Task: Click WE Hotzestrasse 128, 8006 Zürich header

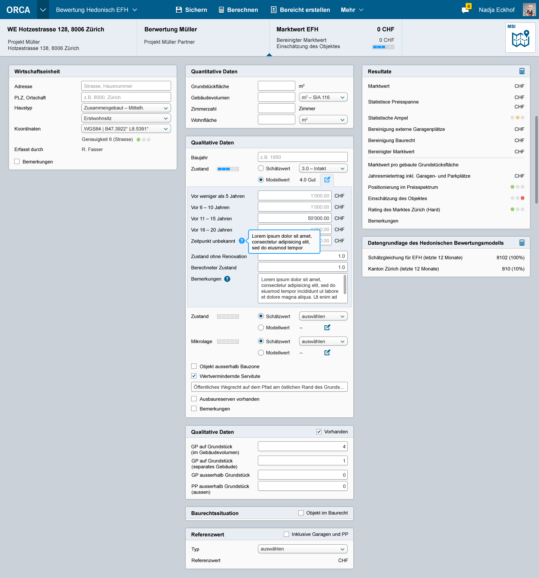Action: tap(56, 29)
